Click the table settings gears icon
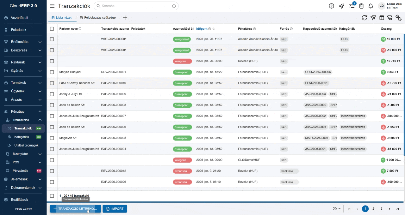 pos(399,18)
